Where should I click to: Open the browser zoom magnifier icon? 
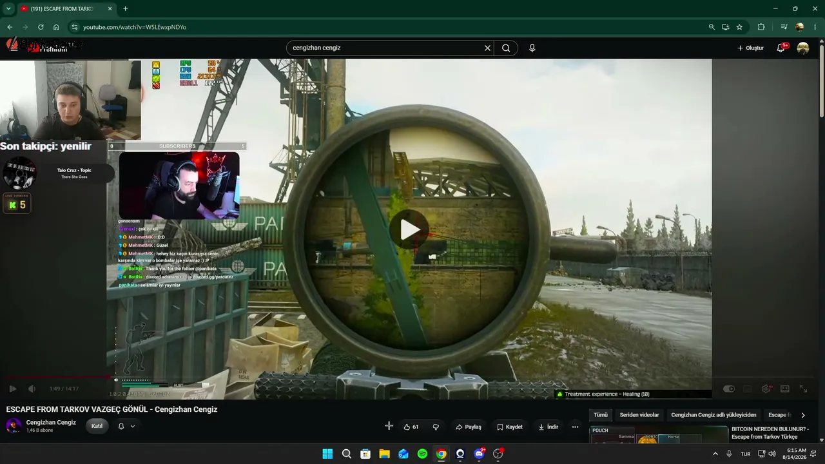712,27
